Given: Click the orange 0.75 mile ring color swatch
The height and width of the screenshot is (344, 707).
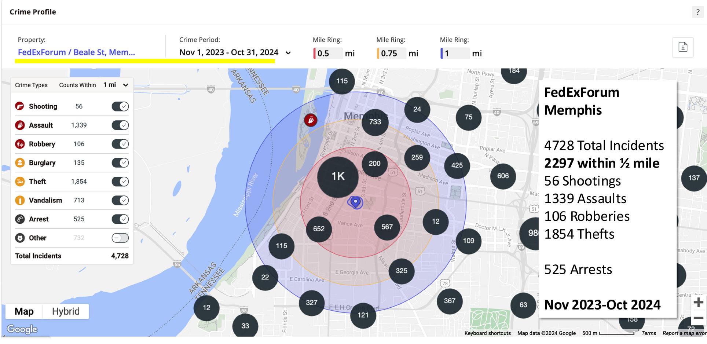Looking at the screenshot, I should click(378, 54).
